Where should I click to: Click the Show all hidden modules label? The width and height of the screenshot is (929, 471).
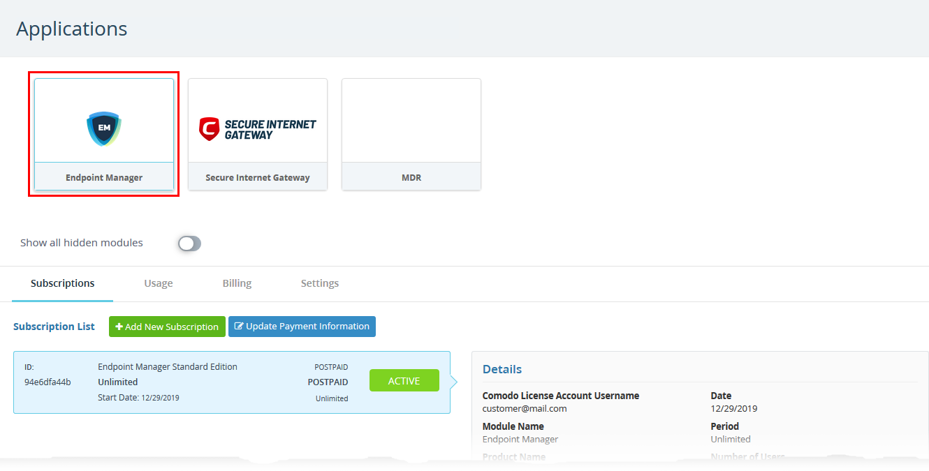click(82, 243)
